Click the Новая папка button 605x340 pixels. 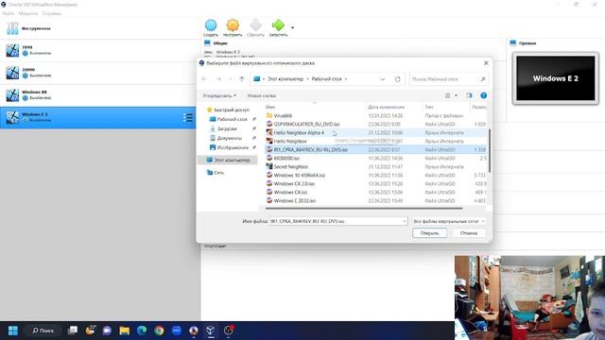[262, 95]
